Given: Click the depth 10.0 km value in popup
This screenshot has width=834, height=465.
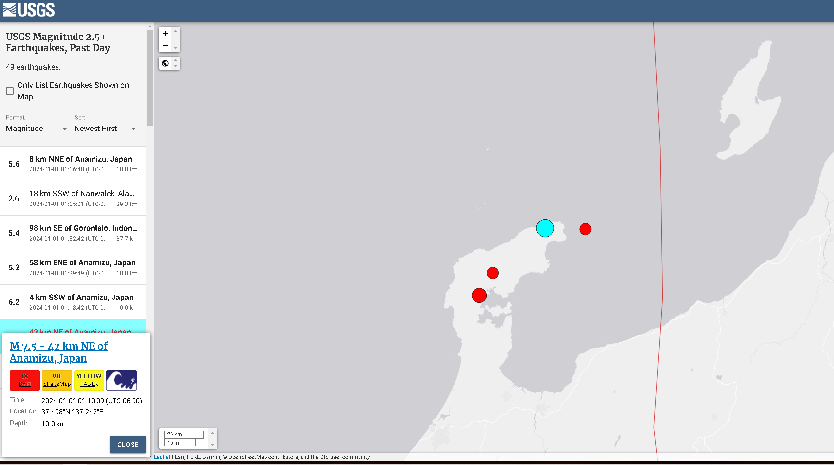Looking at the screenshot, I should pyautogui.click(x=54, y=424).
